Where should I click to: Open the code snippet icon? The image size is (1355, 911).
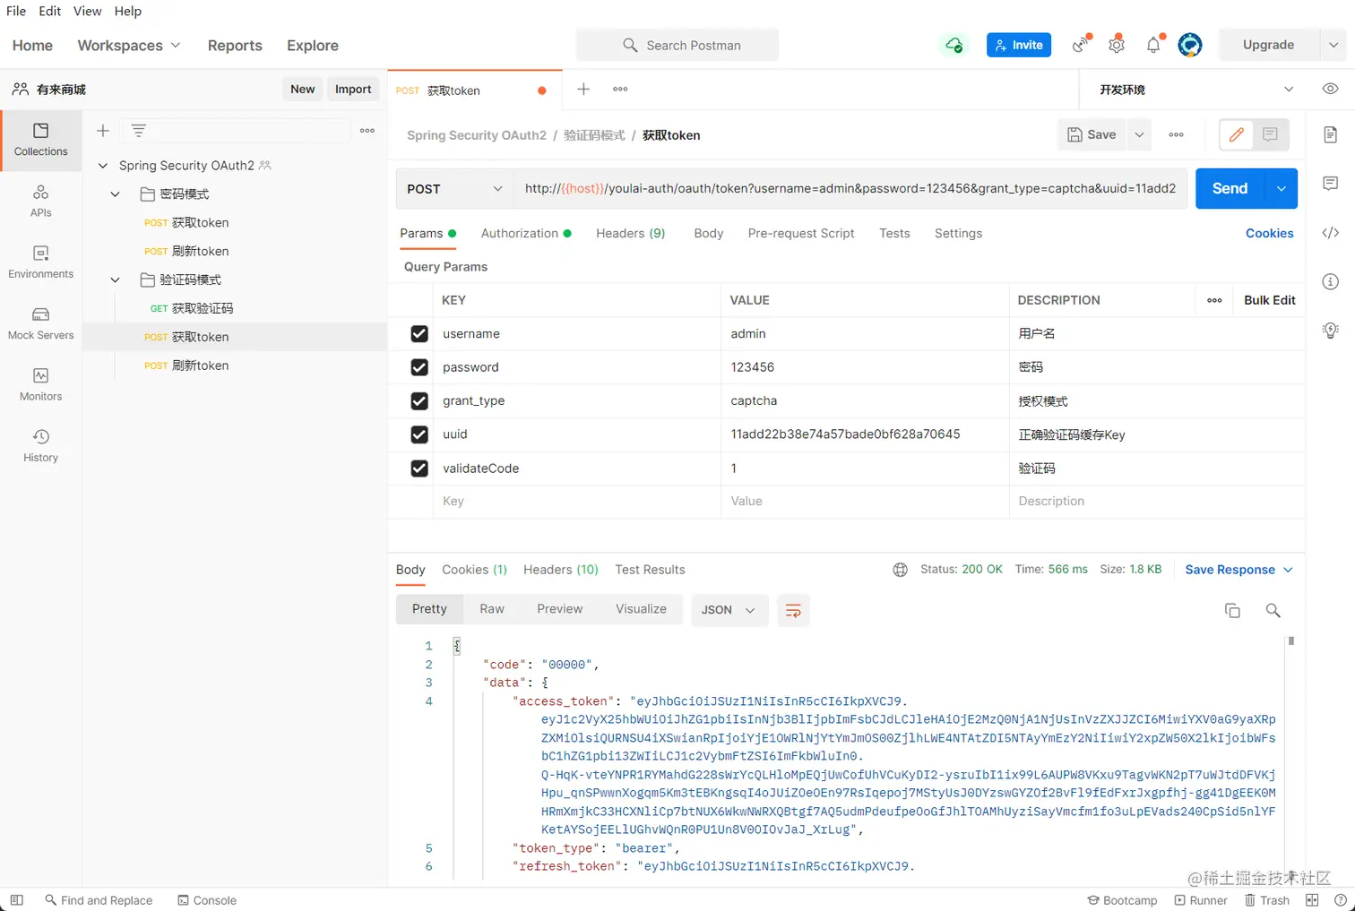coord(1331,233)
